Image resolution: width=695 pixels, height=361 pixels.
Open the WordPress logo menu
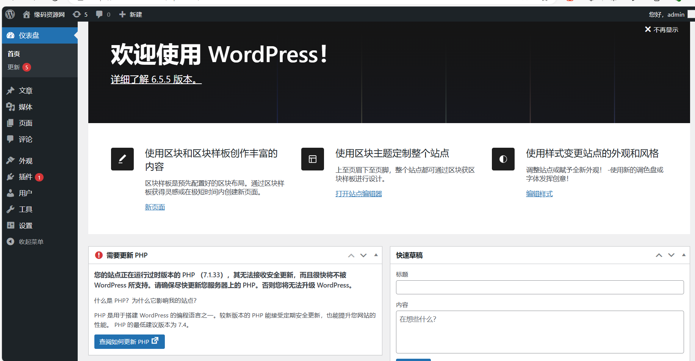coord(10,14)
